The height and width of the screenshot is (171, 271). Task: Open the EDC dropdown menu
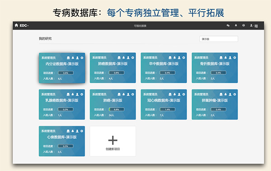pos(24,26)
